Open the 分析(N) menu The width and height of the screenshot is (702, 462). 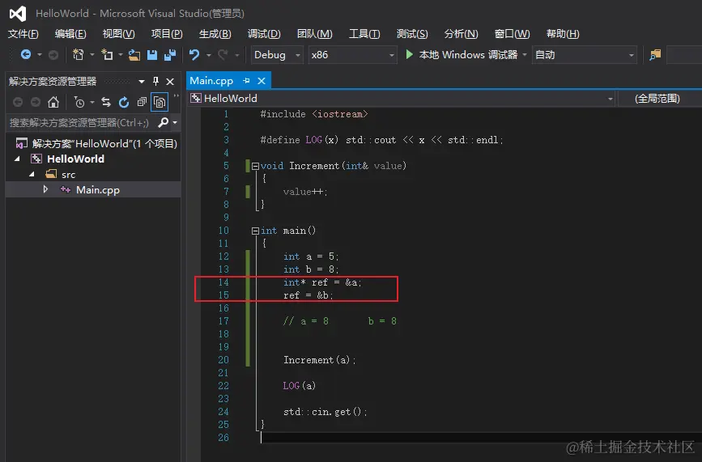(462, 34)
